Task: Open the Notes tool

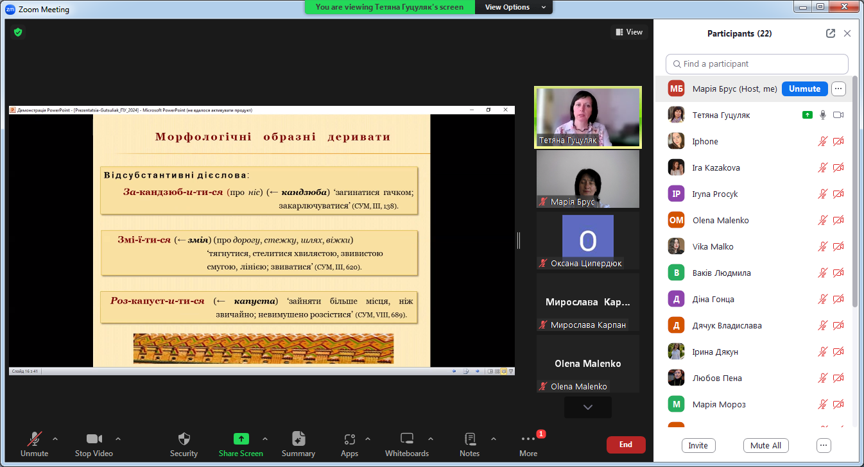Action: coord(469,444)
